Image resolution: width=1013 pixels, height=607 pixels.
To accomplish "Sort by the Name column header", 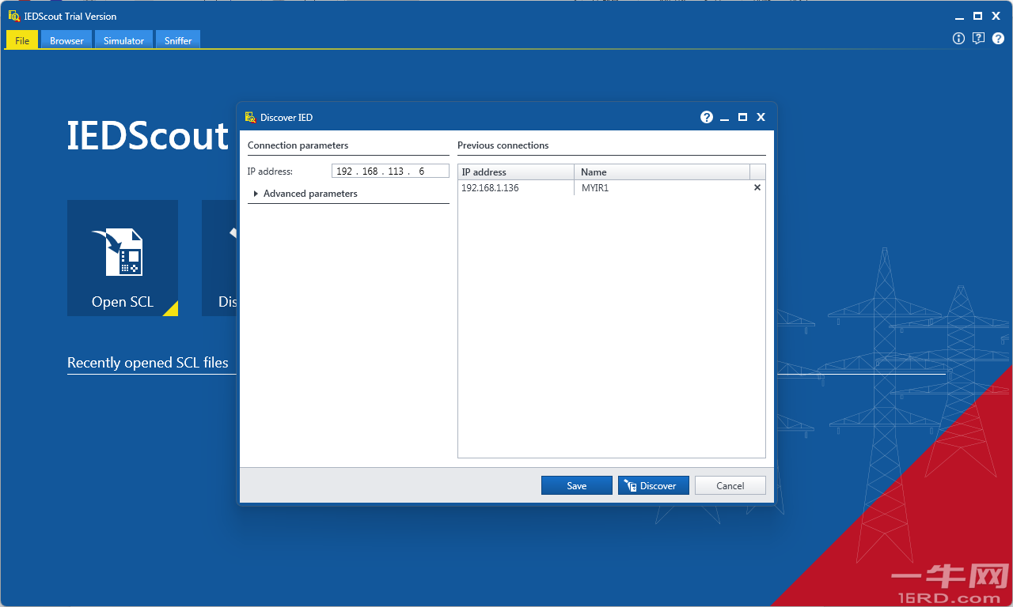I will (x=662, y=172).
